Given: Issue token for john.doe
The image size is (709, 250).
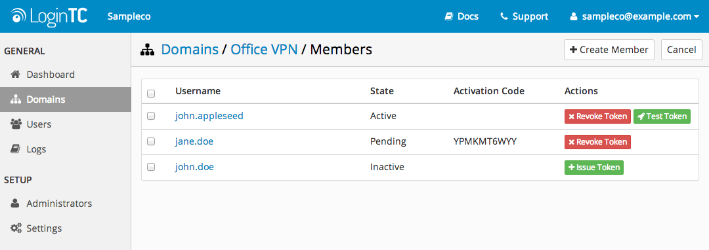Looking at the screenshot, I should click(594, 167).
